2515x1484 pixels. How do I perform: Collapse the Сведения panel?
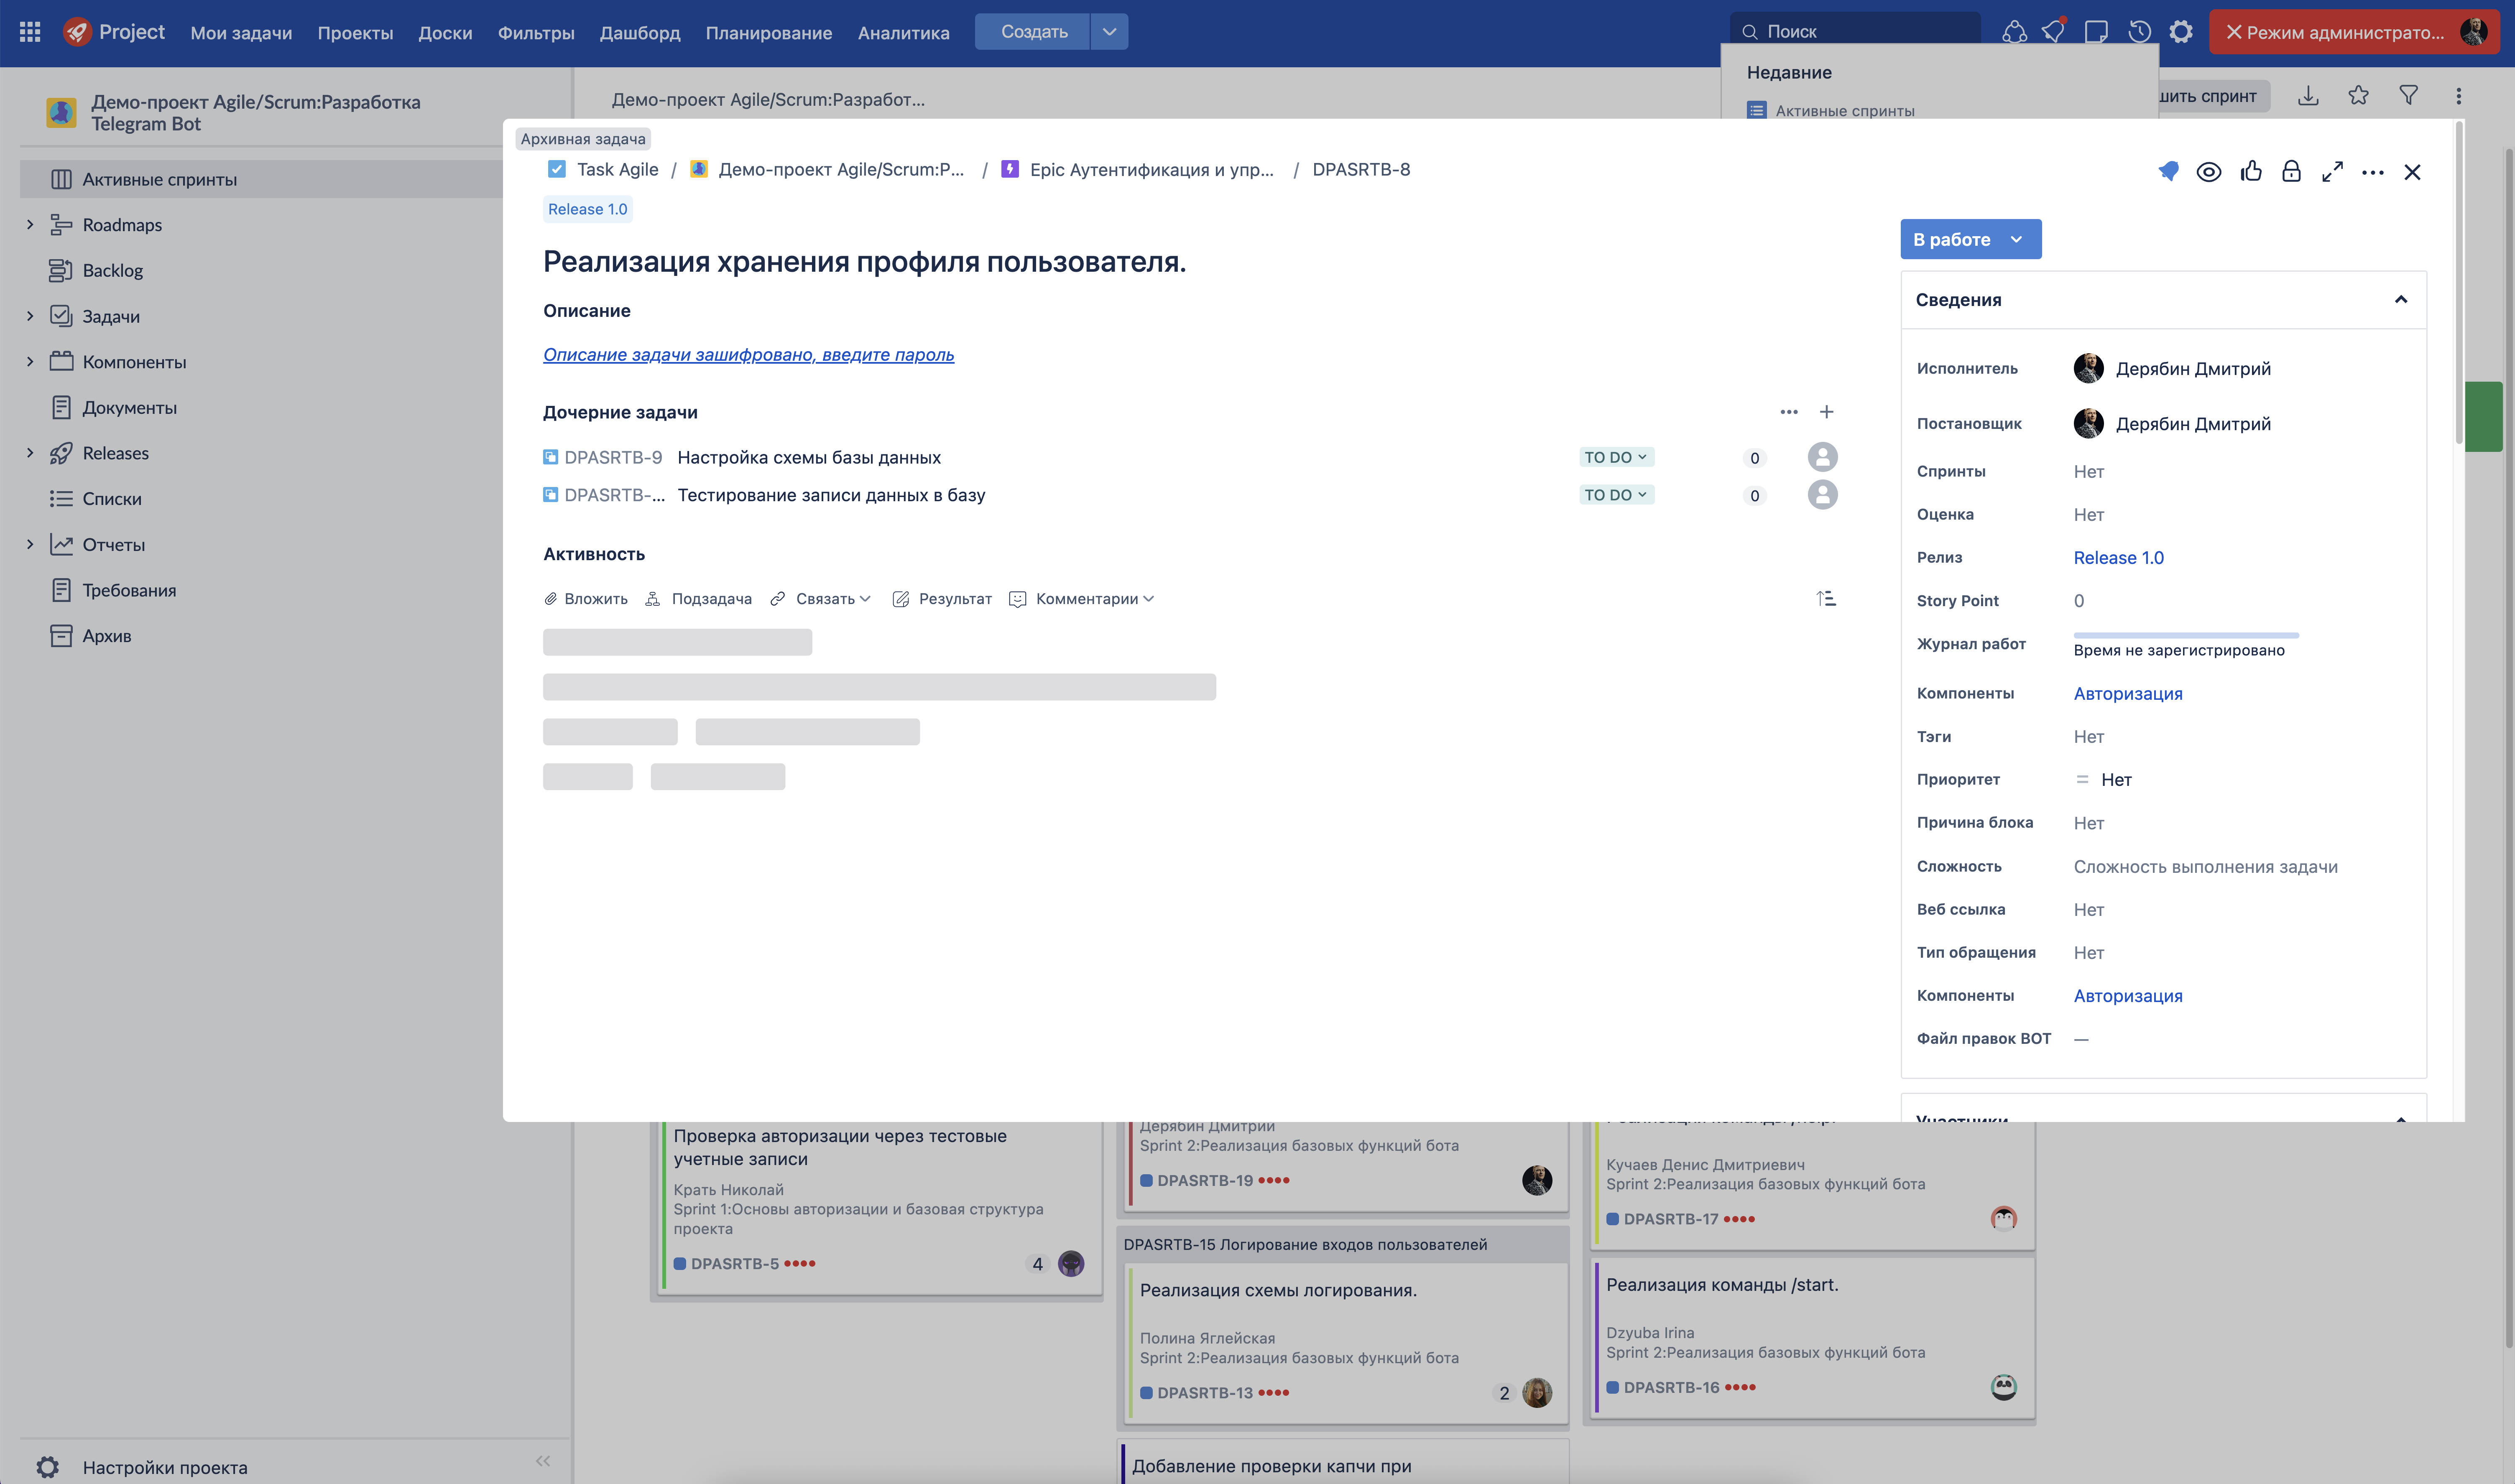pos(2400,300)
